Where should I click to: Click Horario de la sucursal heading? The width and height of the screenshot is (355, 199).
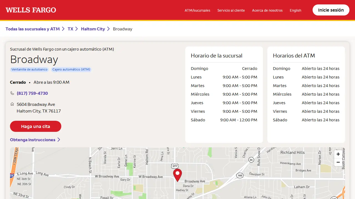click(217, 56)
